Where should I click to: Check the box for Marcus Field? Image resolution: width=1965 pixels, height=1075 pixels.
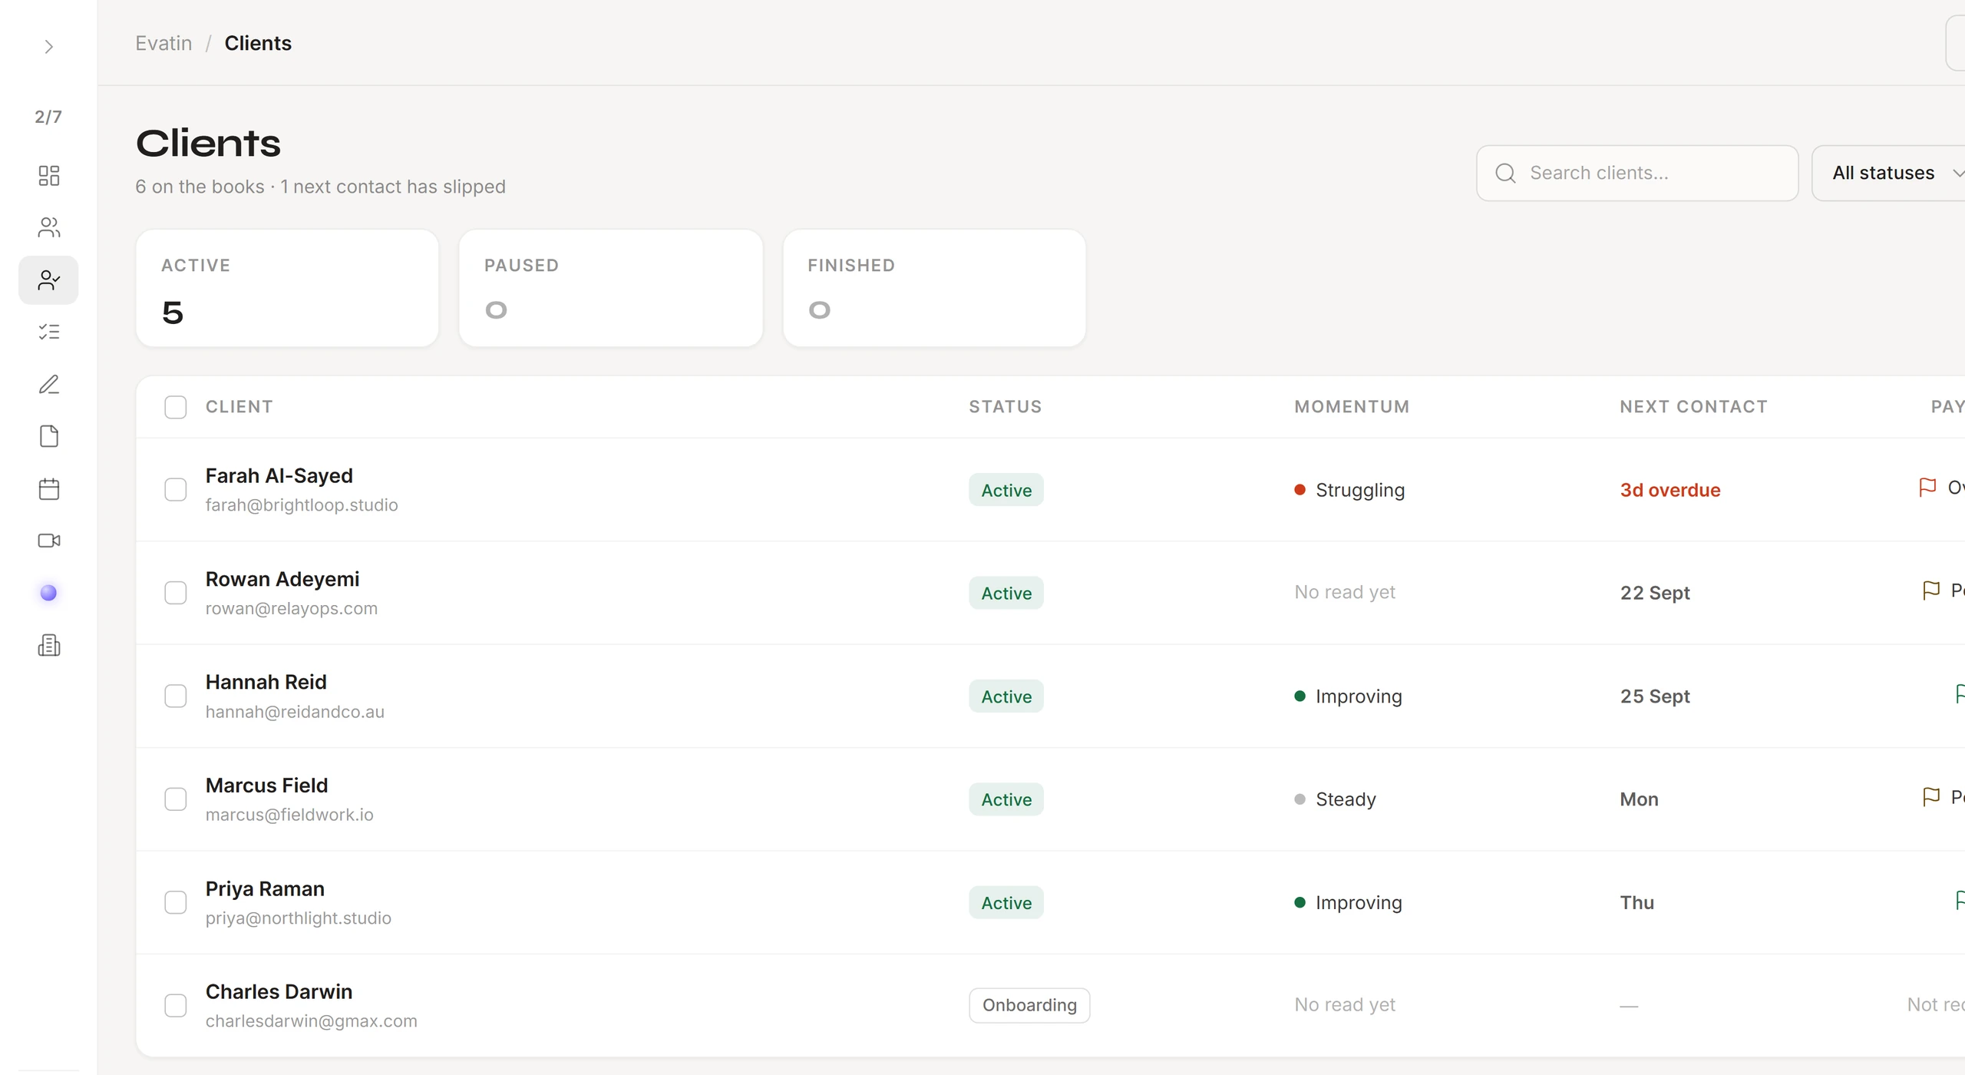[x=175, y=799]
